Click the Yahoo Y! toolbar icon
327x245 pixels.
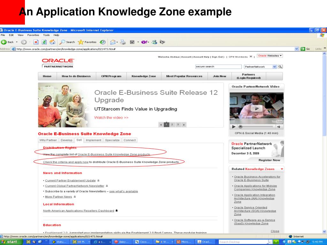[144, 42]
